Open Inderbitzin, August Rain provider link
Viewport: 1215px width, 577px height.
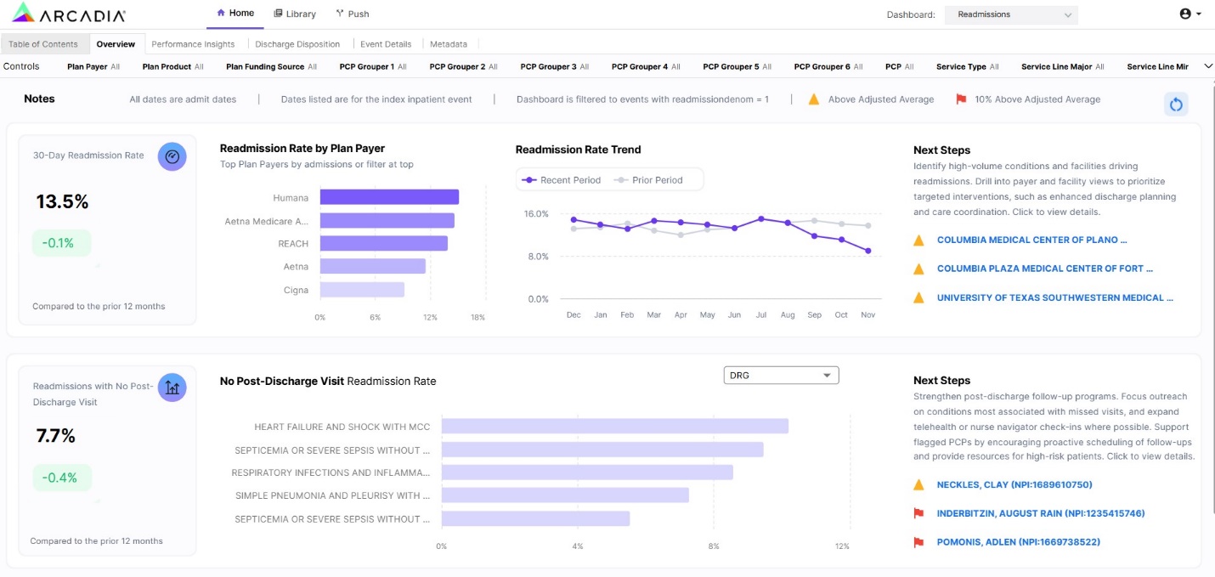[x=1040, y=513]
